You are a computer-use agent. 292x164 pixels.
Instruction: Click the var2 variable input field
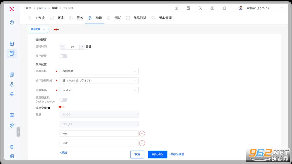coord(99,143)
